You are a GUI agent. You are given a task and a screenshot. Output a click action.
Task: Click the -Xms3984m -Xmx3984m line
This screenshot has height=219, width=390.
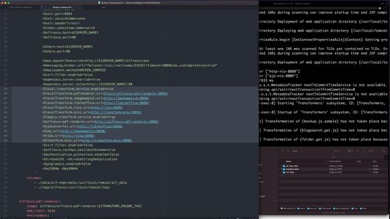[60, 169]
